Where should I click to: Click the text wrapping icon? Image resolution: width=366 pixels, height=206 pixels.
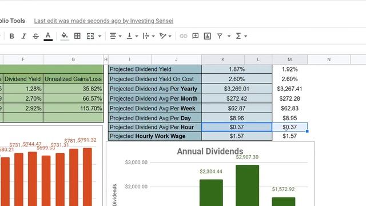(x=146, y=36)
